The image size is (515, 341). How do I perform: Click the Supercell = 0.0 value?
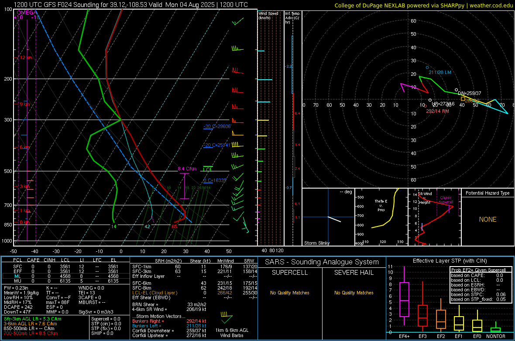pos(106,319)
